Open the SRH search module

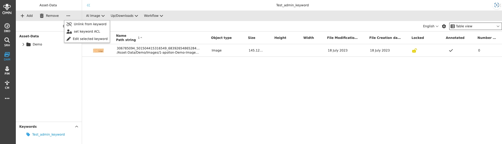click(7, 42)
